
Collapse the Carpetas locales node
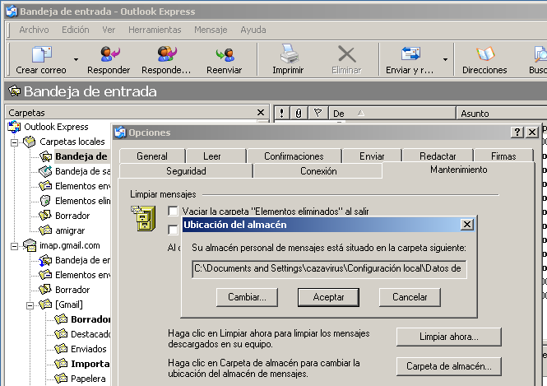(14, 142)
